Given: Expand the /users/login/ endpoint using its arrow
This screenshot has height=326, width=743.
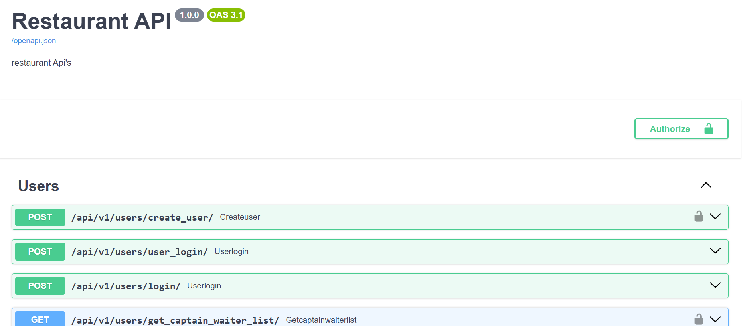Looking at the screenshot, I should (715, 285).
